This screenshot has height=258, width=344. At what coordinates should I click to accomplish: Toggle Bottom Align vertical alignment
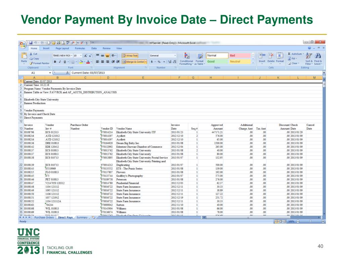coord(107,56)
